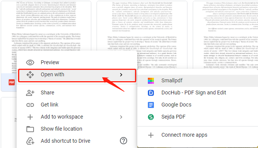The image size is (258, 148).
Task: Choose Show file location entry
Action: click(x=77, y=129)
